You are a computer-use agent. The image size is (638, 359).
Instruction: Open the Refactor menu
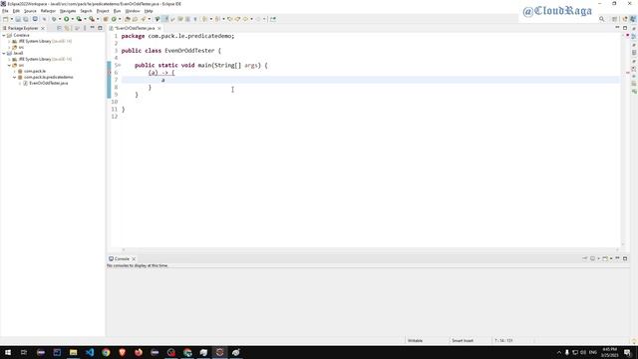click(48, 11)
